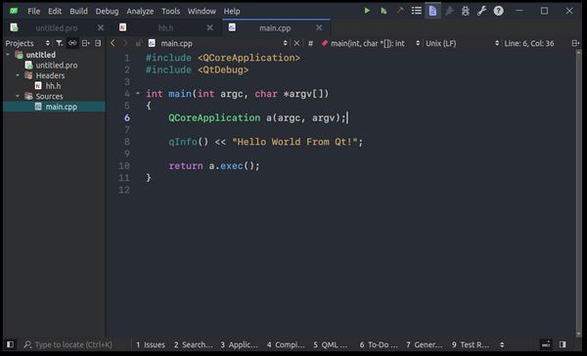Open the 7 General Messages pane
This screenshot has width=587, height=356.
point(425,344)
